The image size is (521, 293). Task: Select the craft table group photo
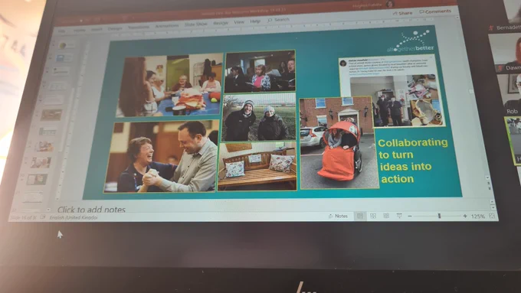coord(169,85)
